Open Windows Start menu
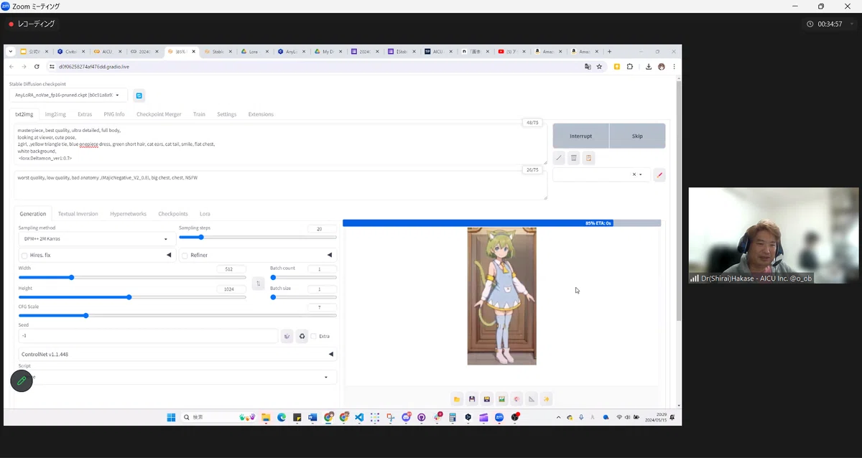 171,417
